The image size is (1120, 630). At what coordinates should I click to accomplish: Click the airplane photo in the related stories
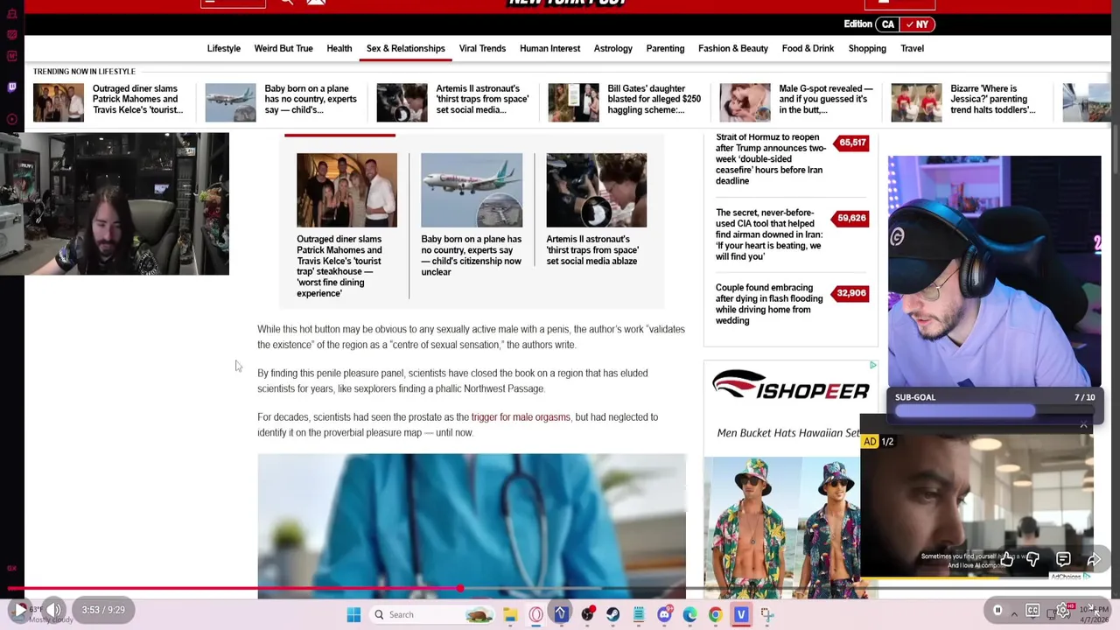[x=472, y=190]
